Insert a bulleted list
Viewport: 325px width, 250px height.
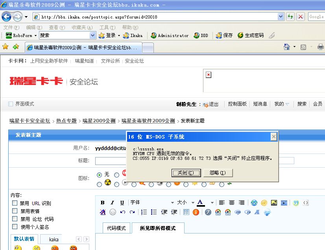[154, 212]
